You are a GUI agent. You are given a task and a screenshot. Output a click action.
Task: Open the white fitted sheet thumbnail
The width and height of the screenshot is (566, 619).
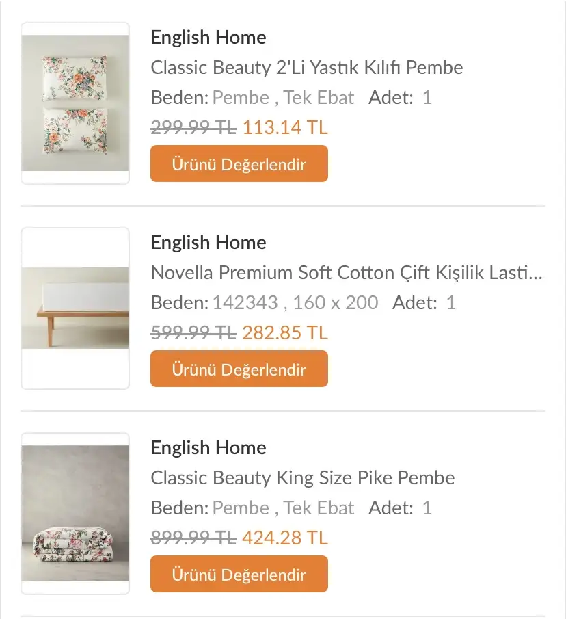(75, 308)
